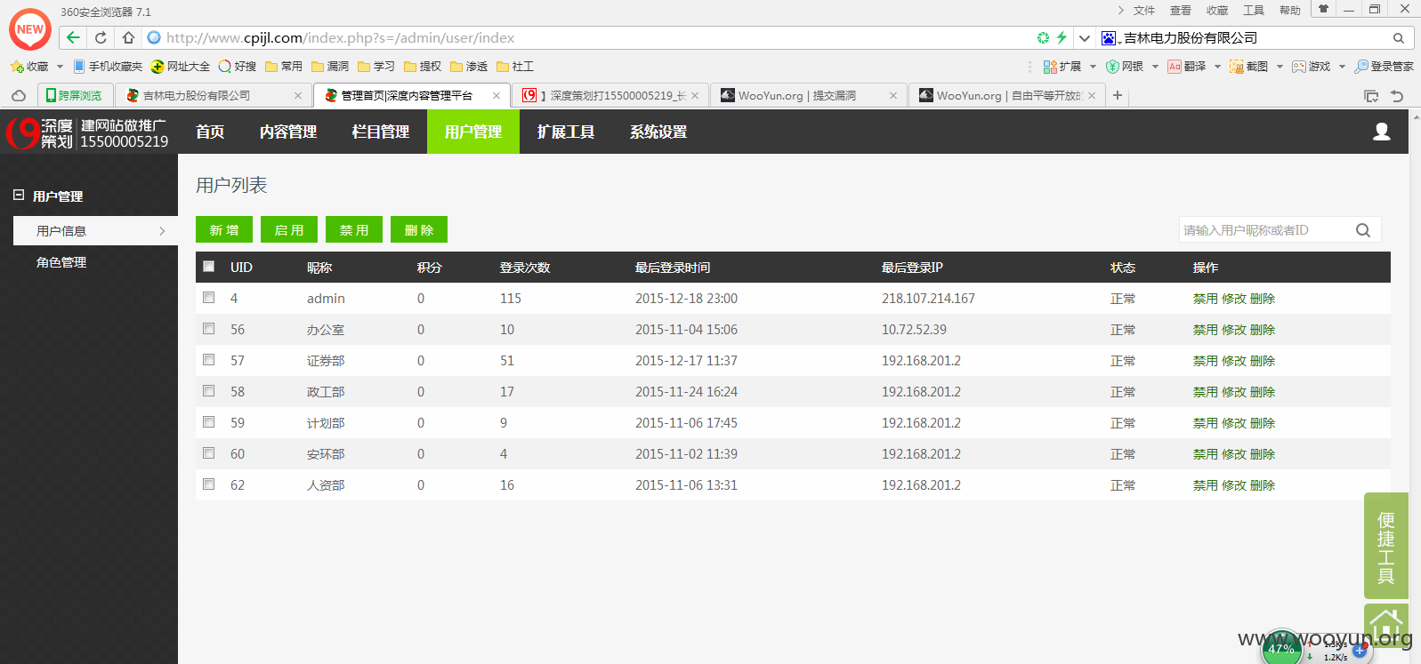Go to 首页 in top navigation
Screen dimensions: 1421x664
pyautogui.click(x=210, y=132)
